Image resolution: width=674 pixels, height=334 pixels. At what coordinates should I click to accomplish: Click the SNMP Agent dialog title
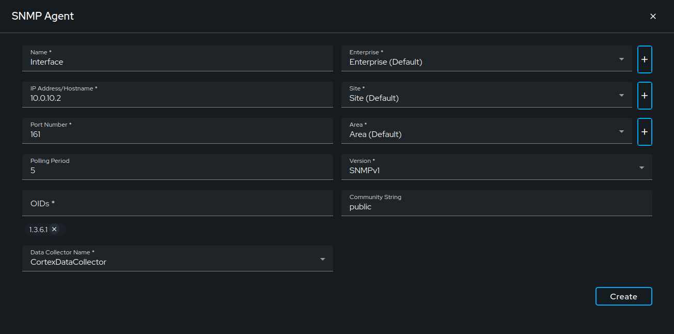[43, 16]
